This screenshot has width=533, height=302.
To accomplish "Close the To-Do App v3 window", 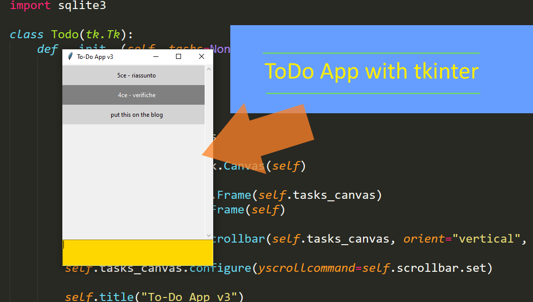I will tap(202, 56).
